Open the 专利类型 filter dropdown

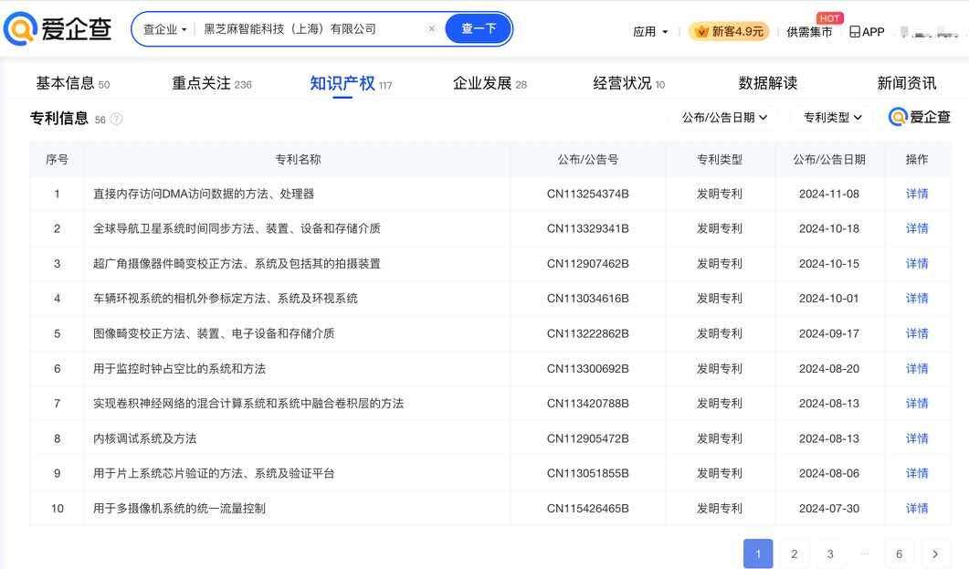[832, 117]
